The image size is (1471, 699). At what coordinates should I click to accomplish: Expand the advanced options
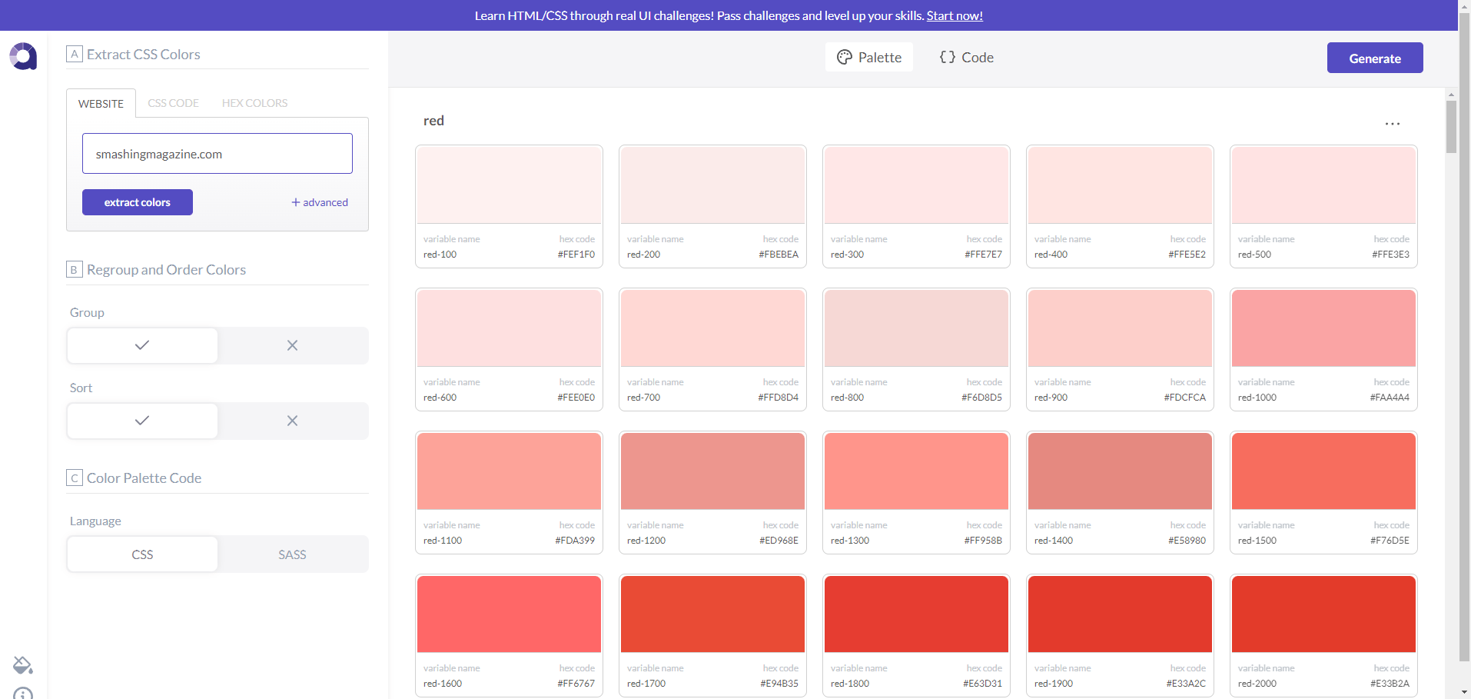point(320,202)
